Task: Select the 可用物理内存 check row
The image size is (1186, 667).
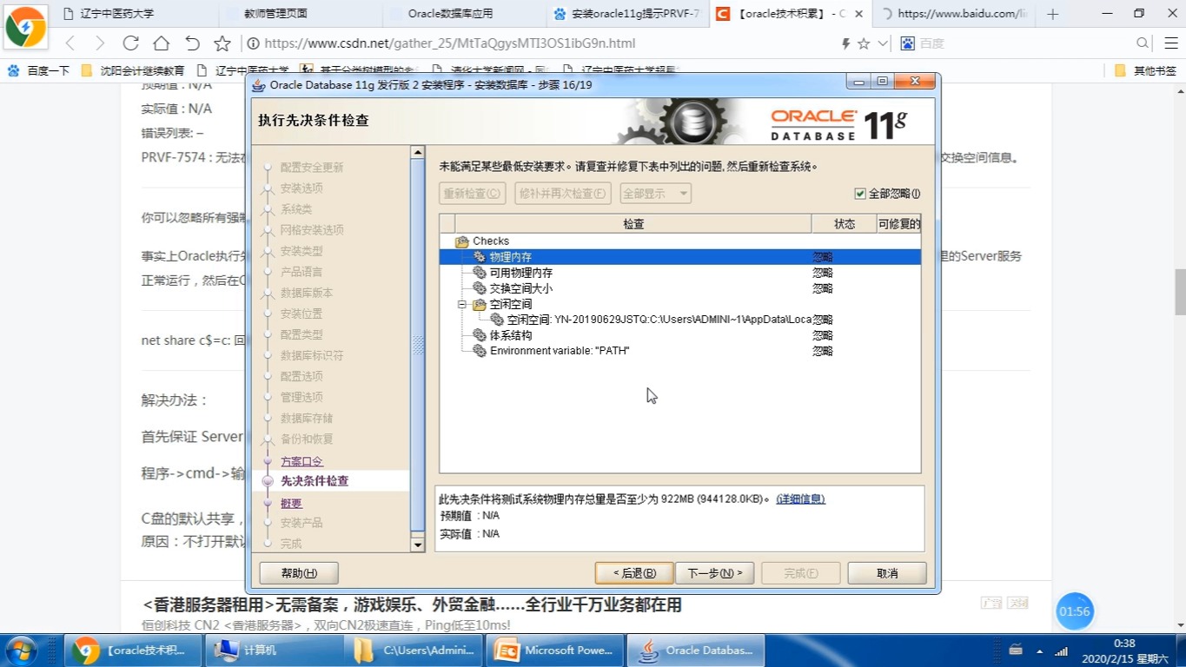Action: click(679, 273)
